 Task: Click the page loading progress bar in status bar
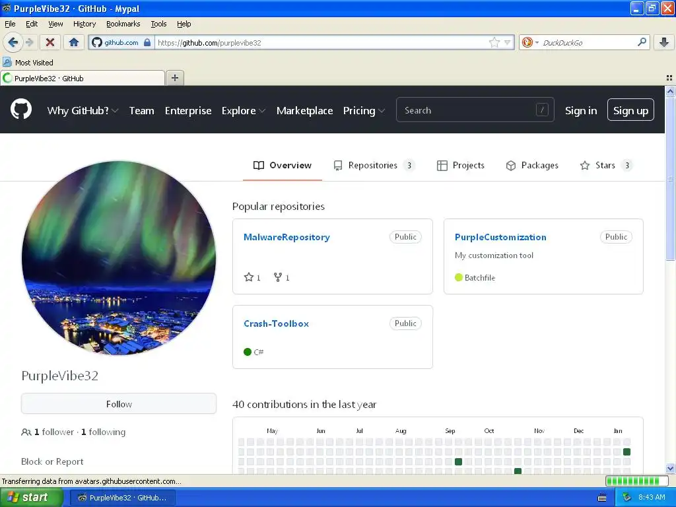(636, 481)
